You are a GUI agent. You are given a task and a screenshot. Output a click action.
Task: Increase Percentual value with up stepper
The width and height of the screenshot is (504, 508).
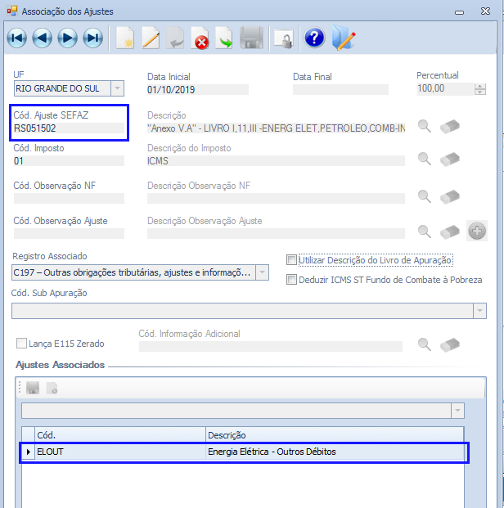tap(480, 86)
